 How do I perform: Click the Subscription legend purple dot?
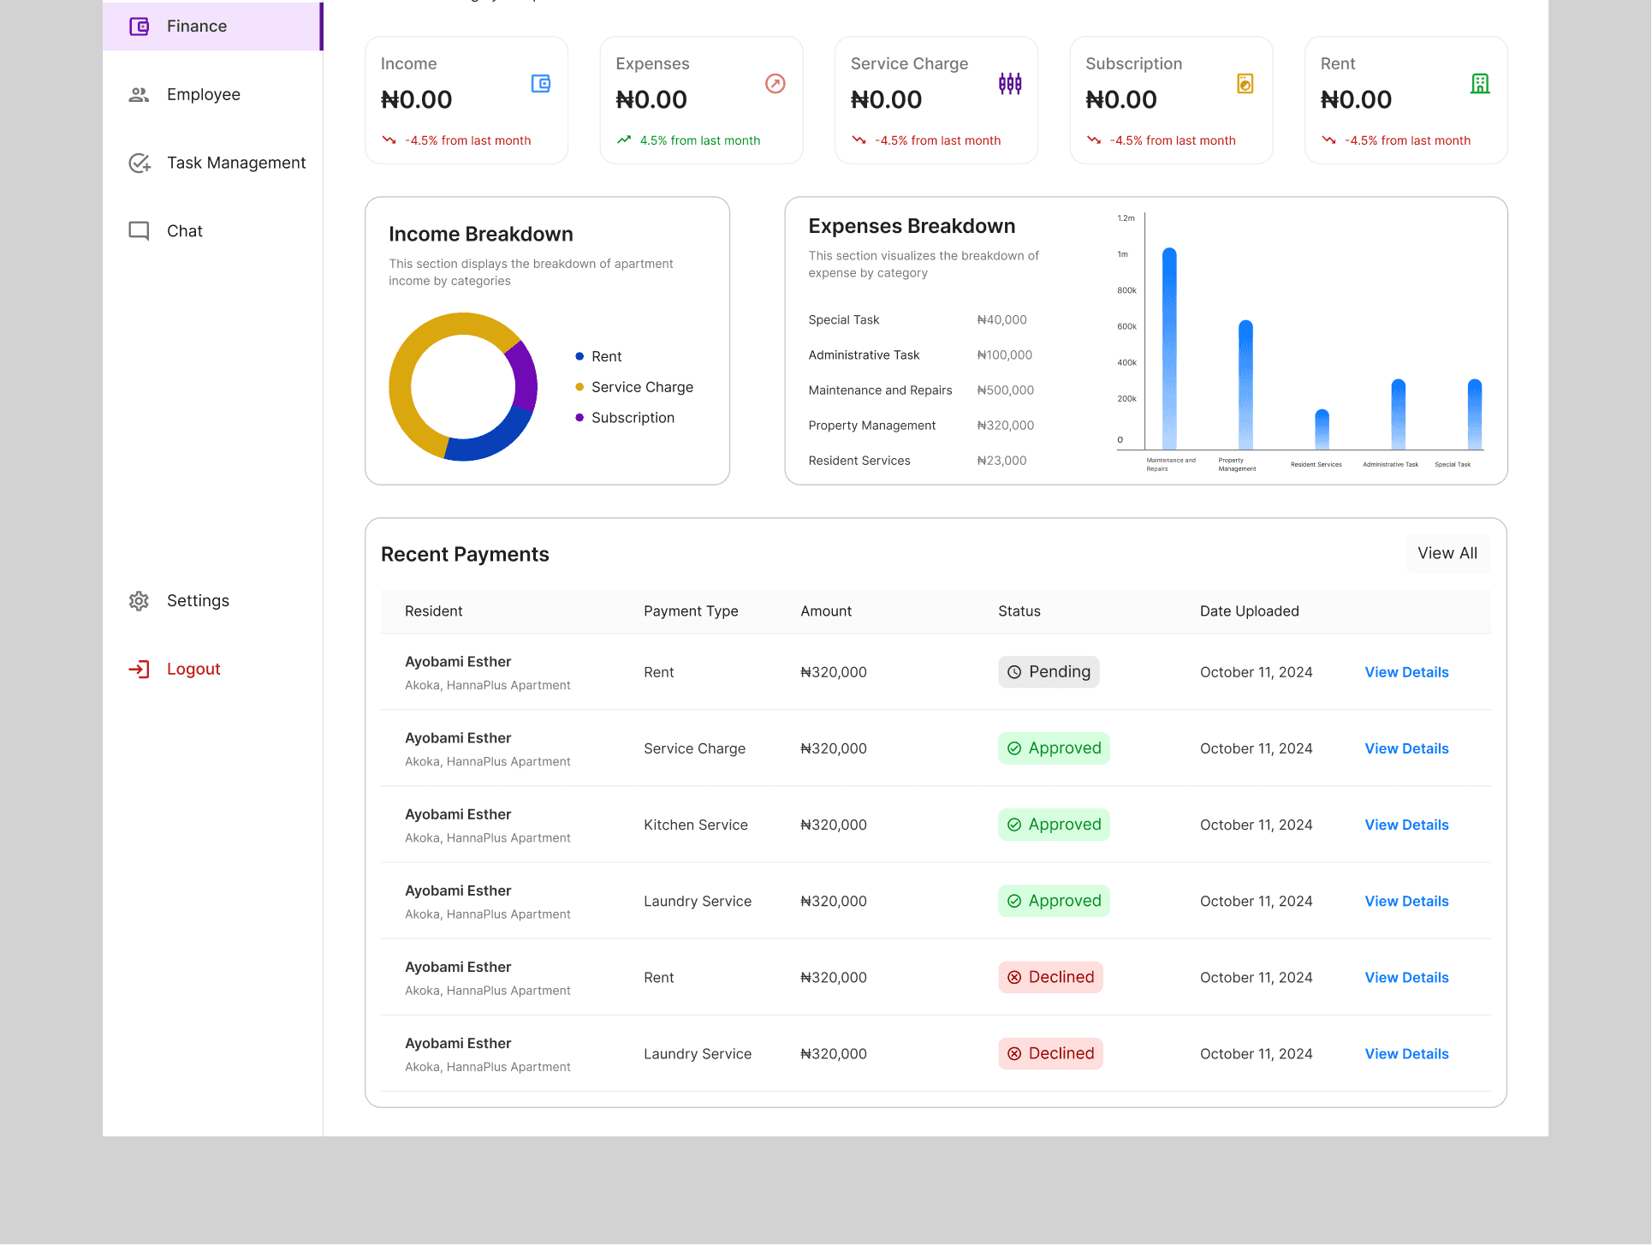pos(579,418)
